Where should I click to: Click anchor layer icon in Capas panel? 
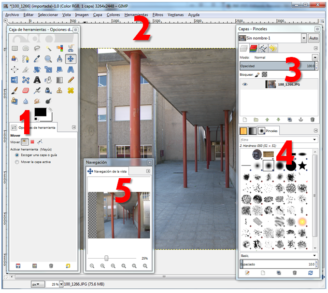301,120
